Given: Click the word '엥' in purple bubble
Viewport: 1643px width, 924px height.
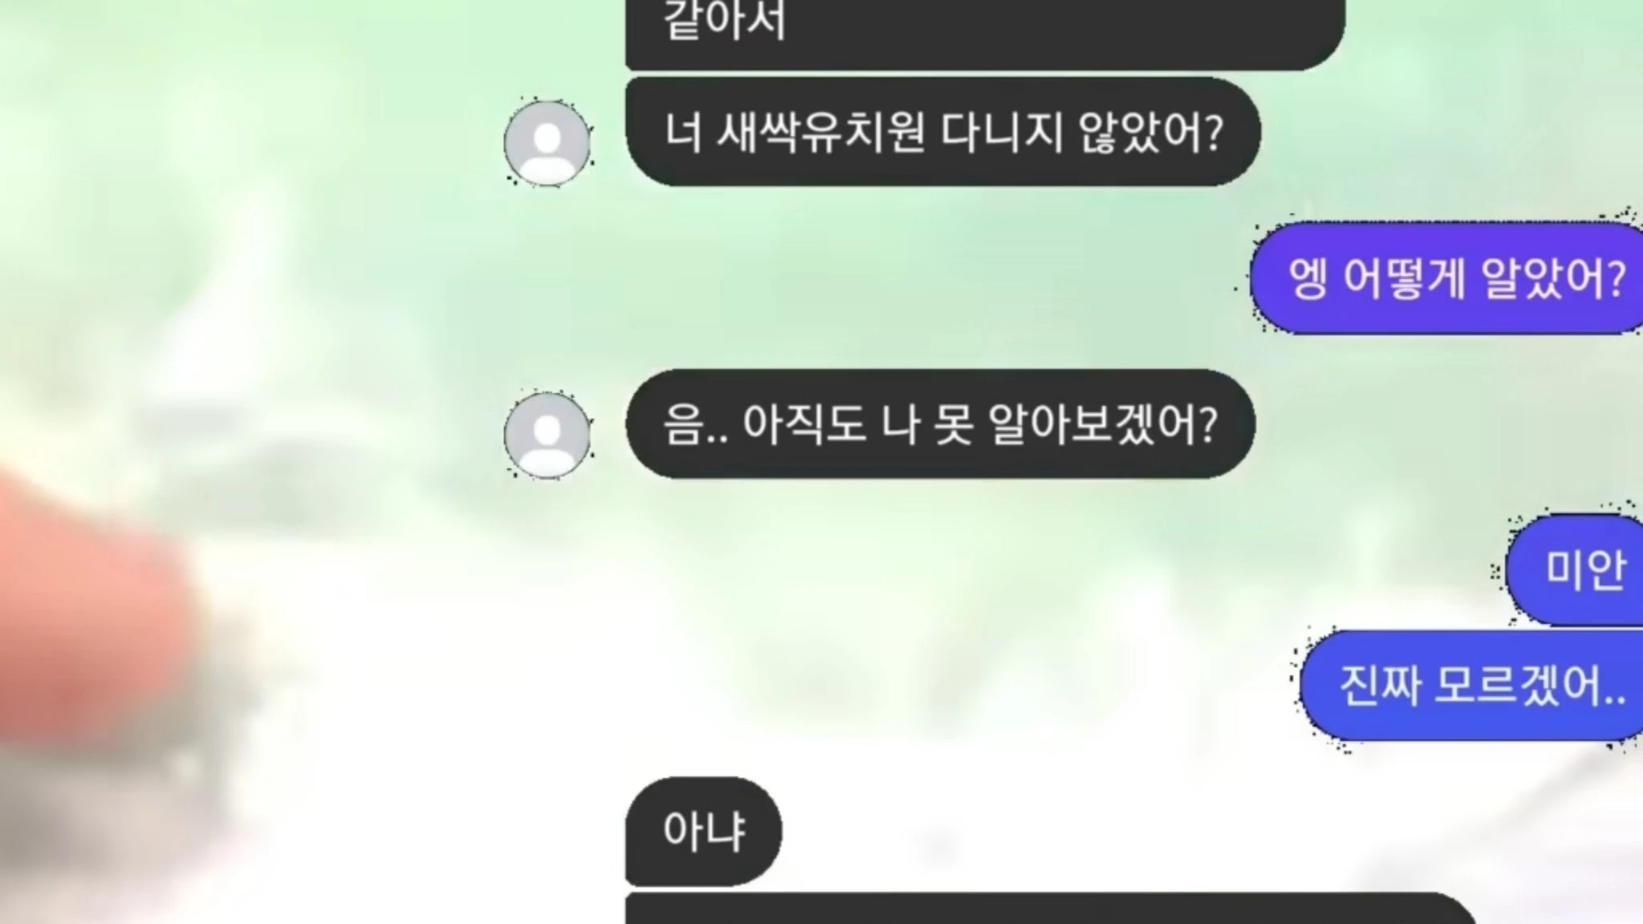Looking at the screenshot, I should tap(1308, 279).
